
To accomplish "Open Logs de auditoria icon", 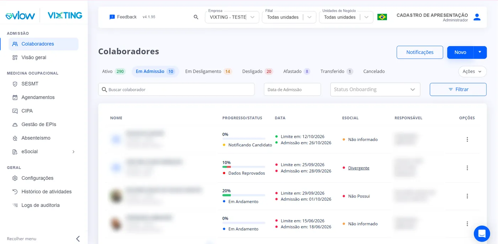I will coord(15,205).
